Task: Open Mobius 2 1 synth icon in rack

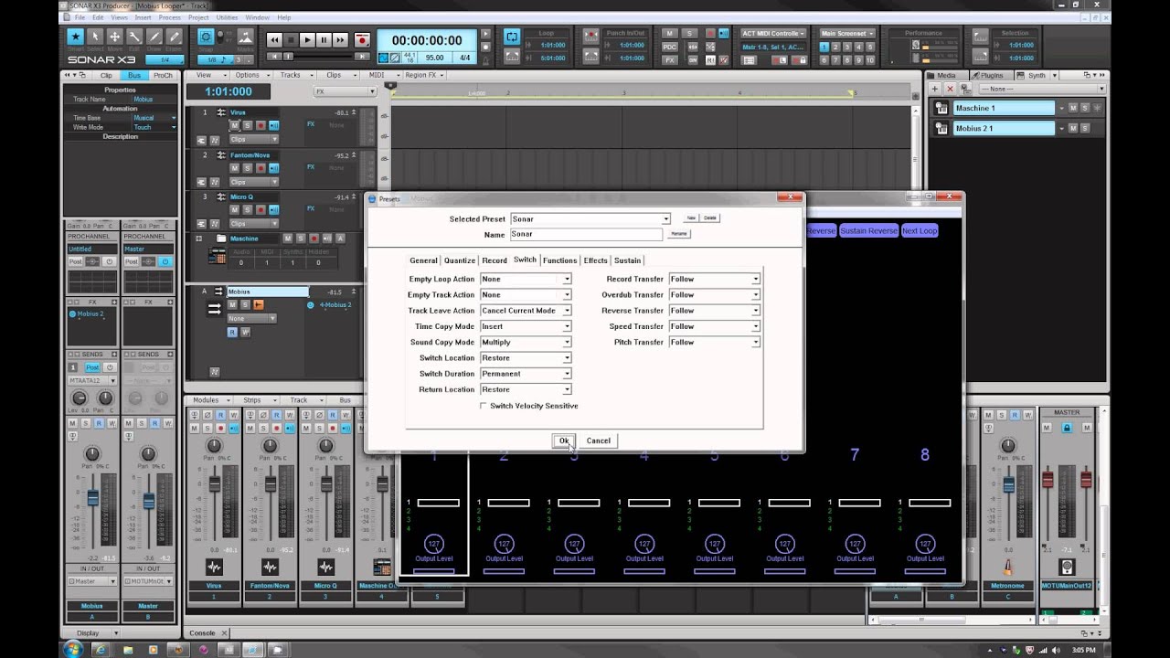Action: (x=941, y=128)
